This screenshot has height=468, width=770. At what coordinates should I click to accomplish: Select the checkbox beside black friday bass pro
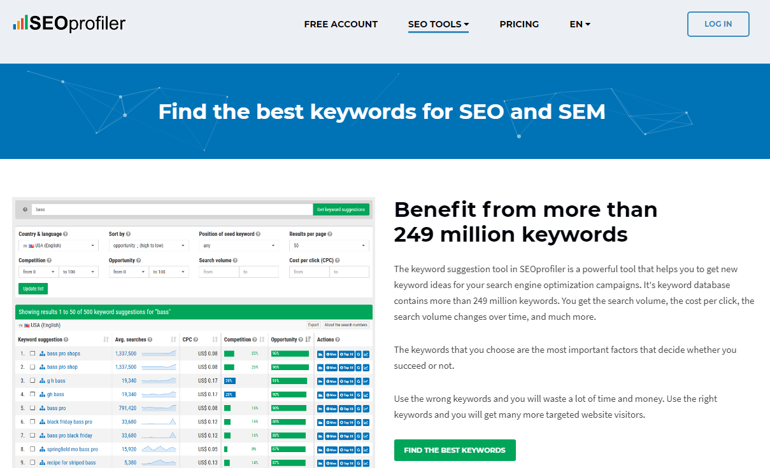click(32, 420)
